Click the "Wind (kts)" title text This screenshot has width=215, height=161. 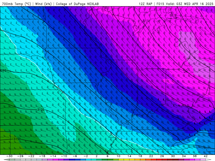click(x=43, y=4)
